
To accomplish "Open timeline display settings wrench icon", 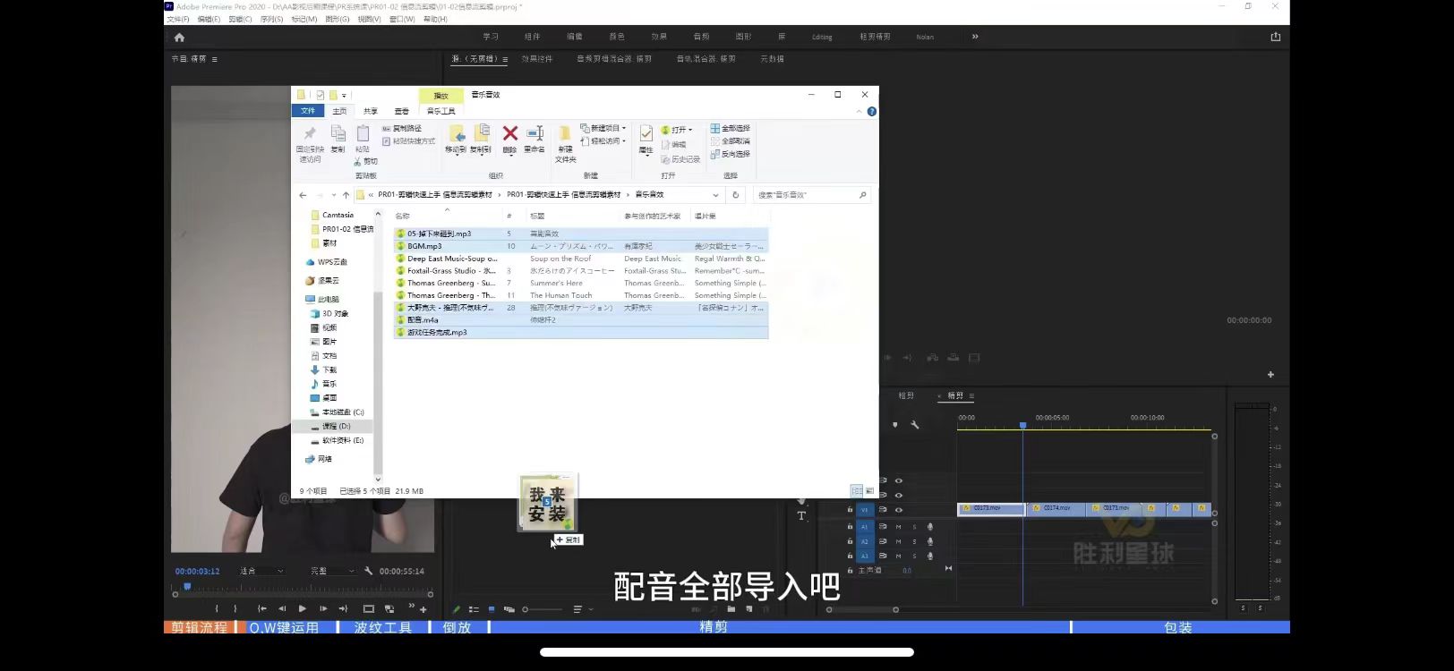I will pos(914,425).
